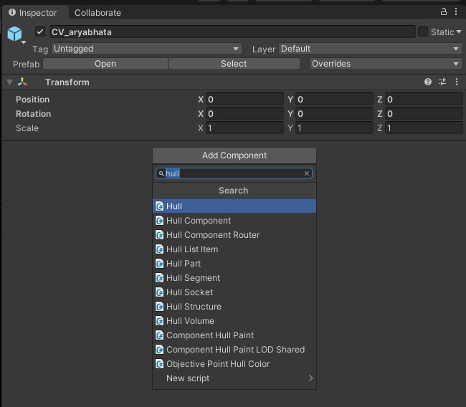The height and width of the screenshot is (407, 466).
Task: Open the Transform component options menu
Action: click(457, 82)
